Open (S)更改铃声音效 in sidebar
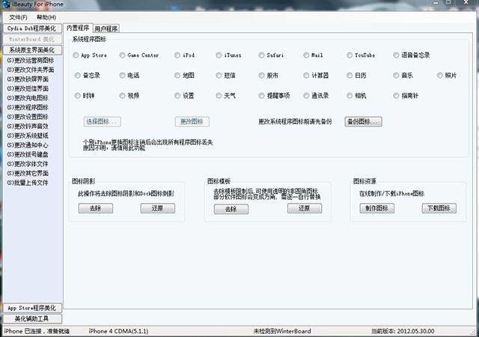The image size is (479, 337). coord(28,127)
